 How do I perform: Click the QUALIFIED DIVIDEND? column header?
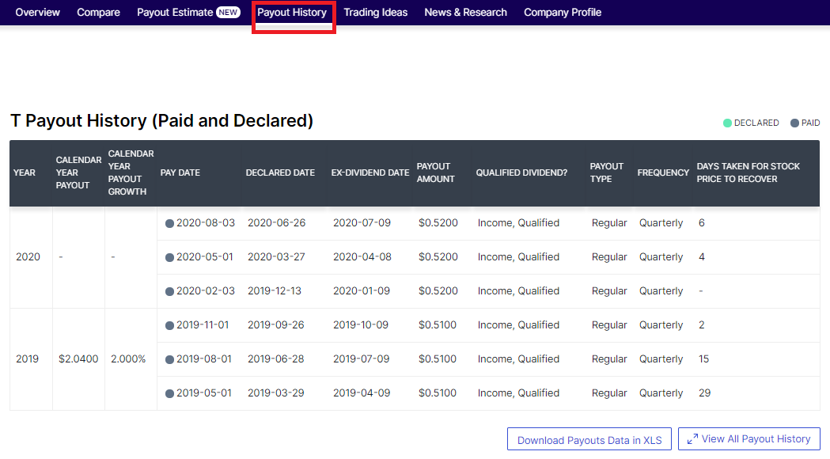(x=521, y=173)
